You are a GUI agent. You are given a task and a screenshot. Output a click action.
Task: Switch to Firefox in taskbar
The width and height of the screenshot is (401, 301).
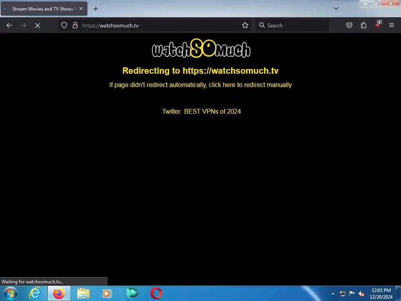(59, 293)
